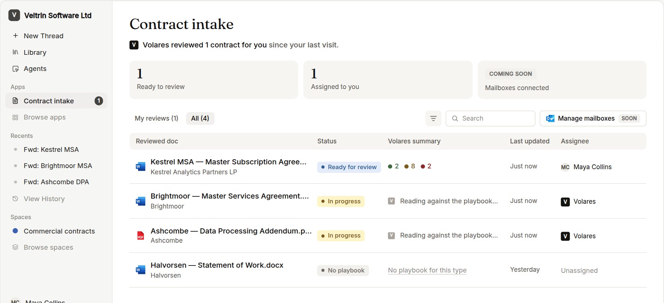
Task: Open Halvorsen Statement of Work.docx title
Action: pos(217,265)
